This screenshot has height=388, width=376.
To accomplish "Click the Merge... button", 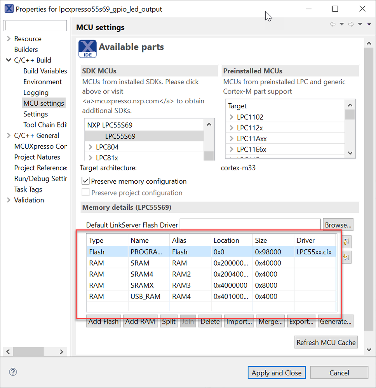I will click(271, 322).
